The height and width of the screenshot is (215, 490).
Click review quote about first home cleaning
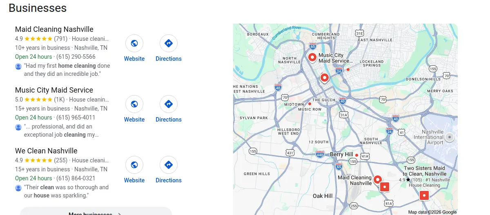tap(67, 70)
